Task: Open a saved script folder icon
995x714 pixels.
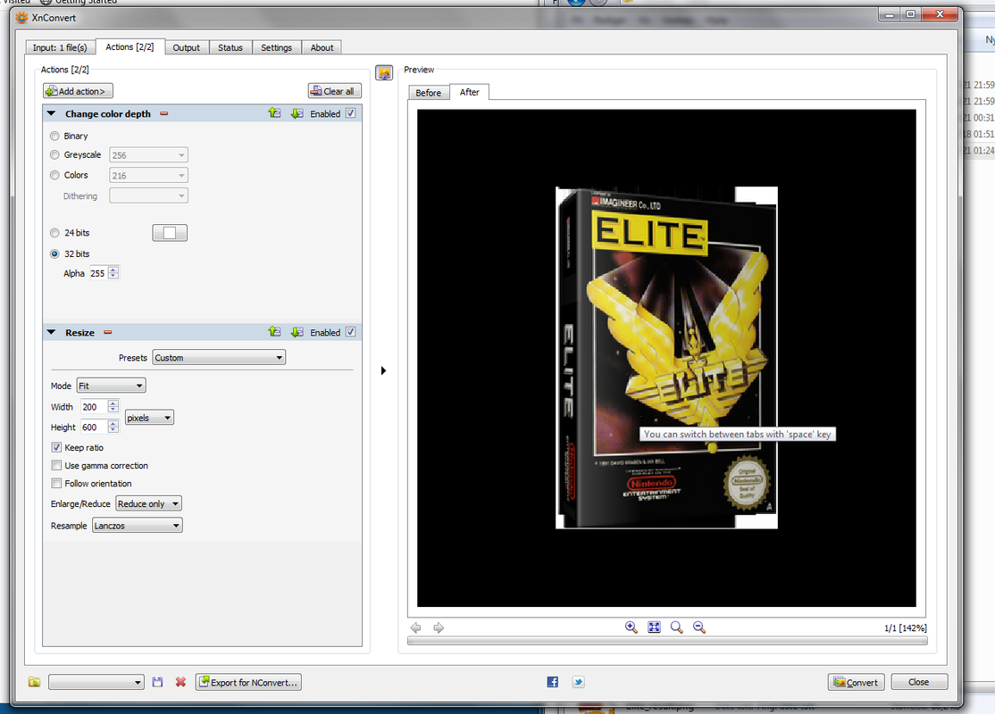Action: 34,682
